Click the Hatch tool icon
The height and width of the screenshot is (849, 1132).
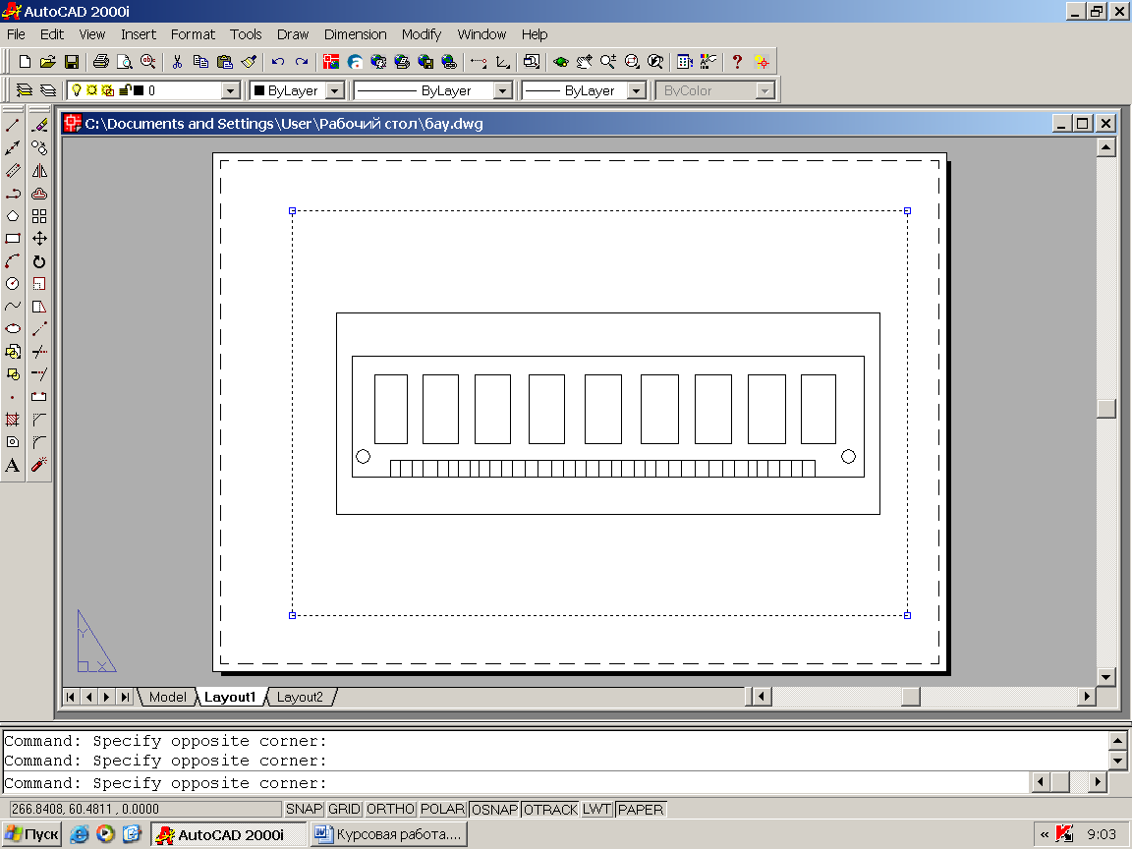(x=12, y=420)
